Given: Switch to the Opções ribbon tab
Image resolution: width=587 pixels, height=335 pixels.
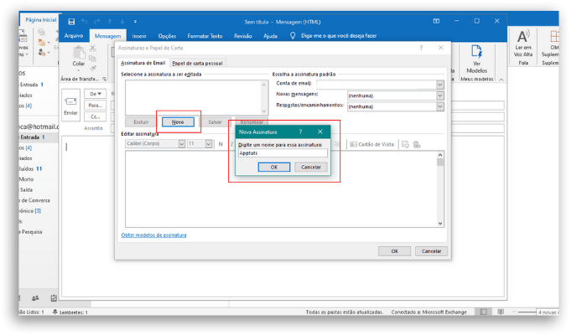Looking at the screenshot, I should (167, 36).
